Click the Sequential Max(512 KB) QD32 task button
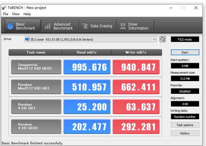Image resolution: width=206 pixels, height=146 pixels. pos(36,67)
